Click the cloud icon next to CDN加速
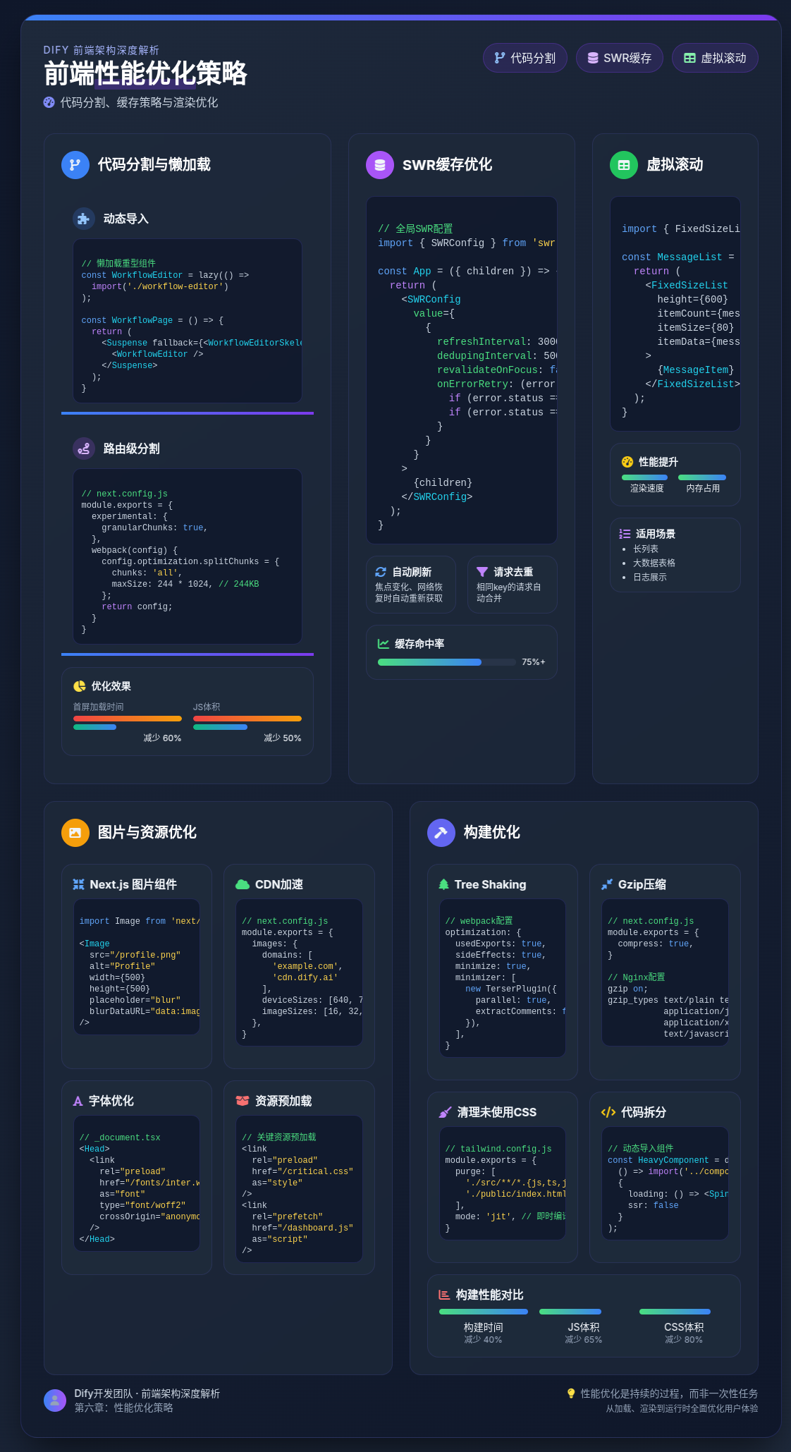This screenshot has height=1452, width=791. click(x=243, y=884)
